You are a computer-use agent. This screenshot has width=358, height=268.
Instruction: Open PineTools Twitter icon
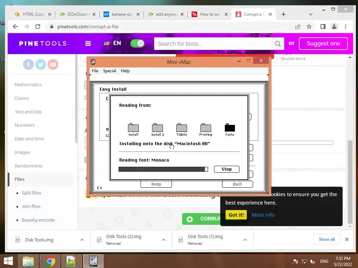click(41, 65)
